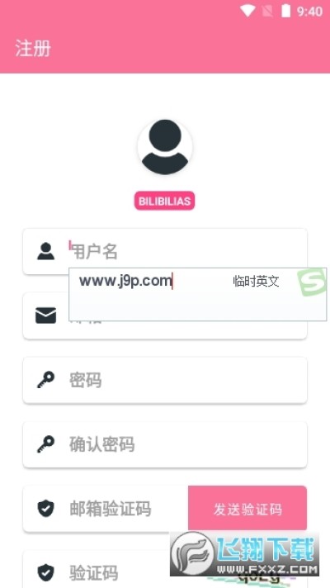Click the 临时英文 input mode label

click(x=257, y=281)
